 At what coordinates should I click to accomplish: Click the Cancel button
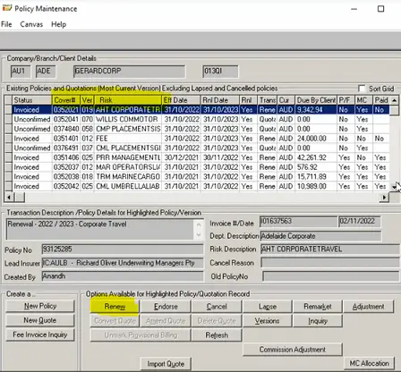(x=217, y=307)
